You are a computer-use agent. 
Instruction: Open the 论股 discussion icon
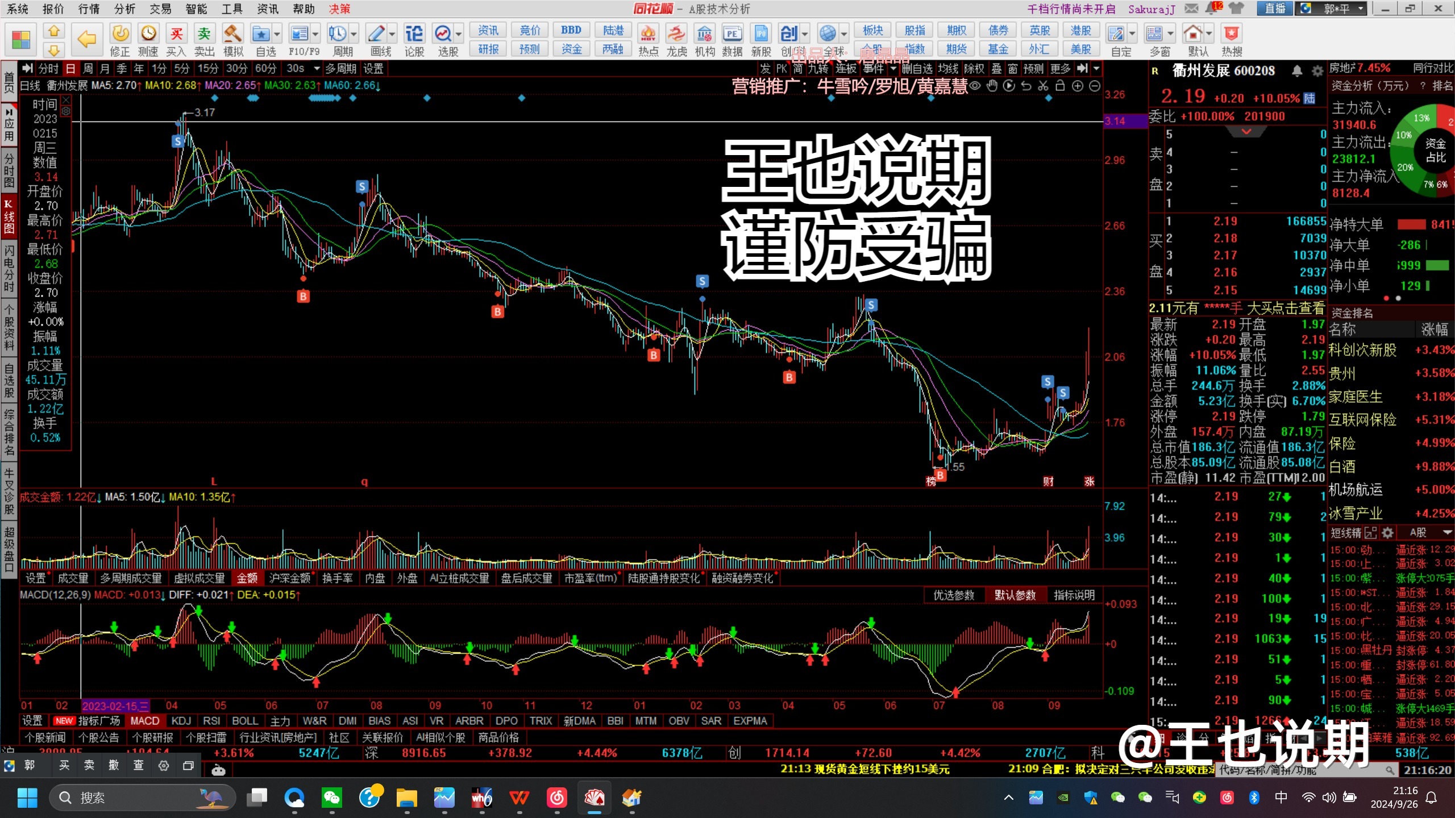pos(414,34)
